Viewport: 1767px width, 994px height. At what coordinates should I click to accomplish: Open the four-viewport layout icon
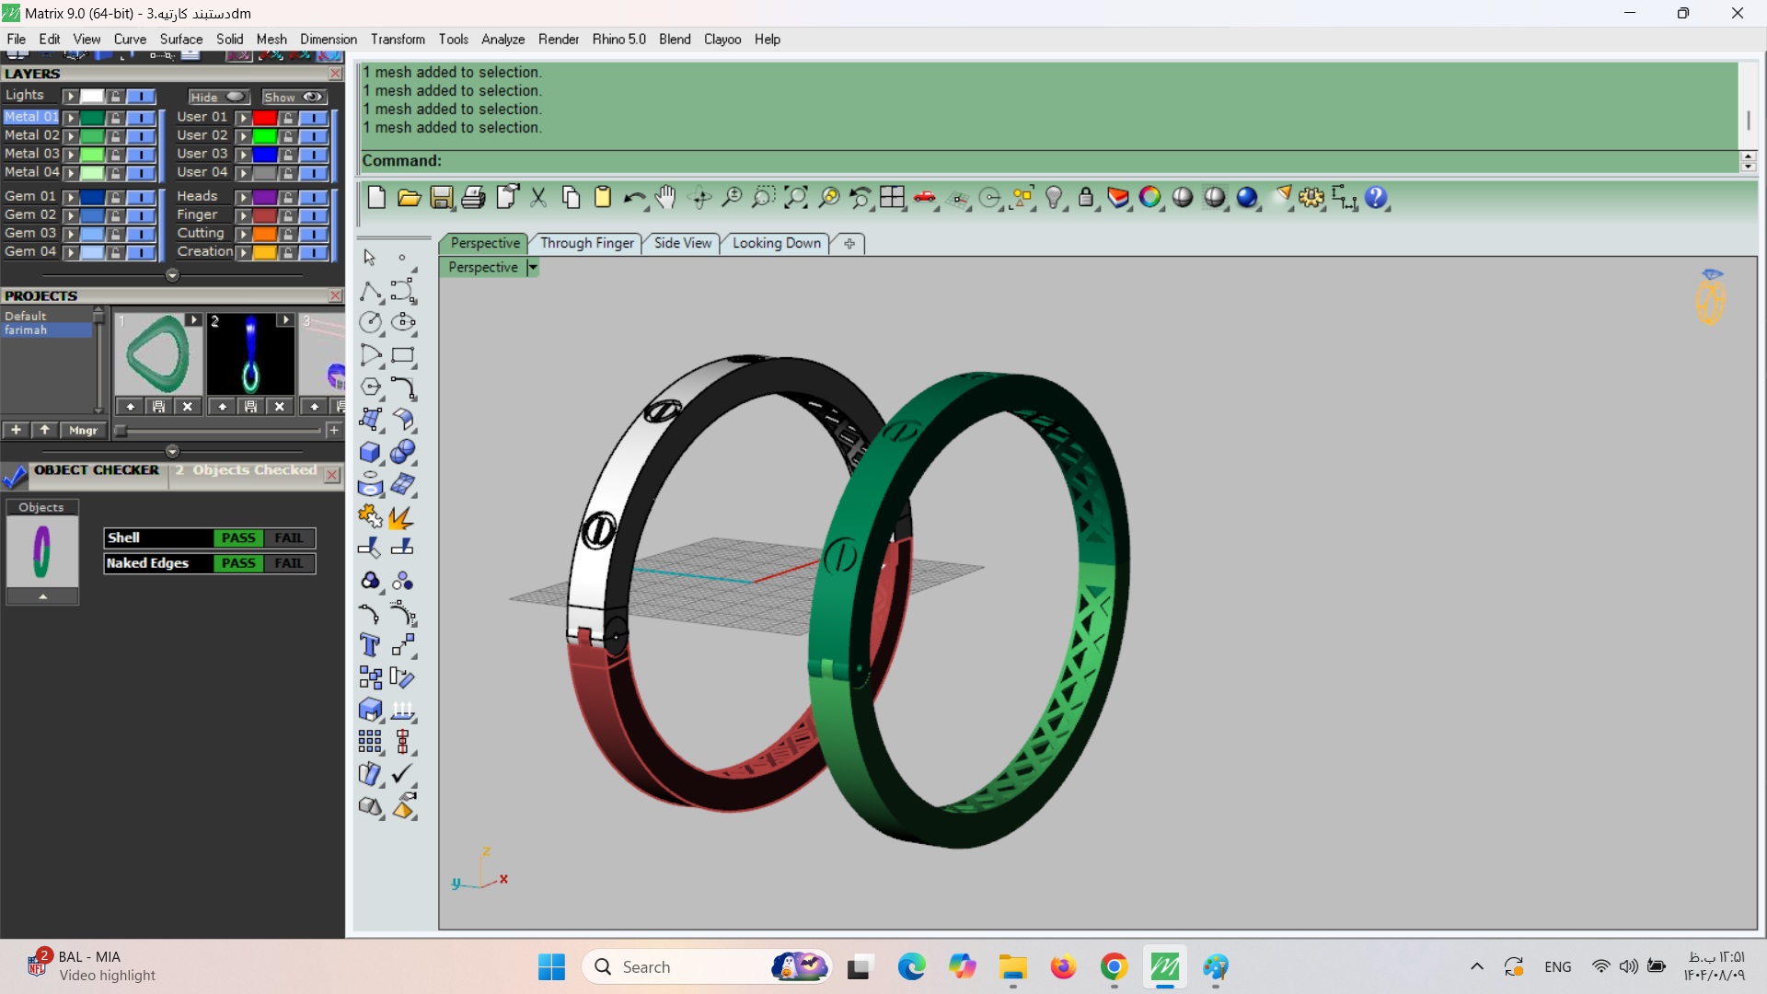coord(892,198)
